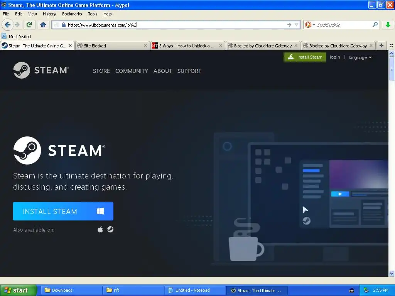
Task: Close the 3 Ways How to Unblock tab
Action: coord(221,45)
